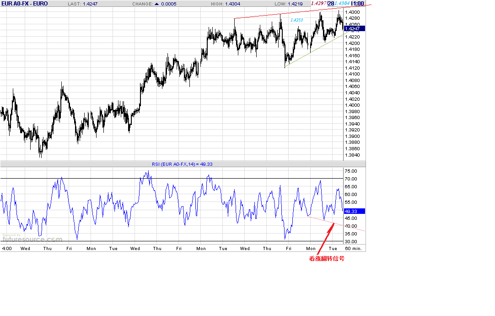Click the 60 min. interval label
The height and width of the screenshot is (316, 495).
(354, 248)
